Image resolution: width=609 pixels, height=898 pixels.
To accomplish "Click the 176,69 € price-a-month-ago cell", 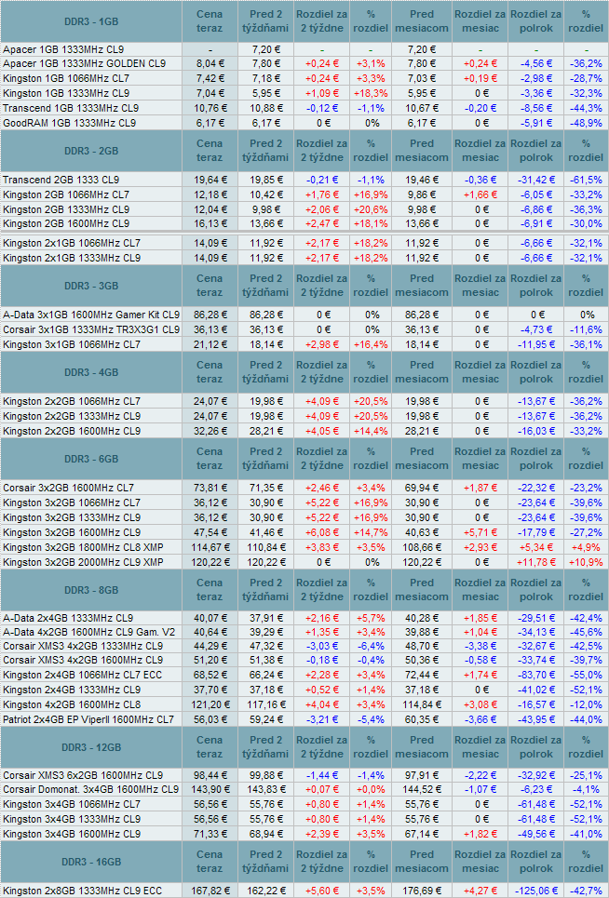I will [x=422, y=891].
